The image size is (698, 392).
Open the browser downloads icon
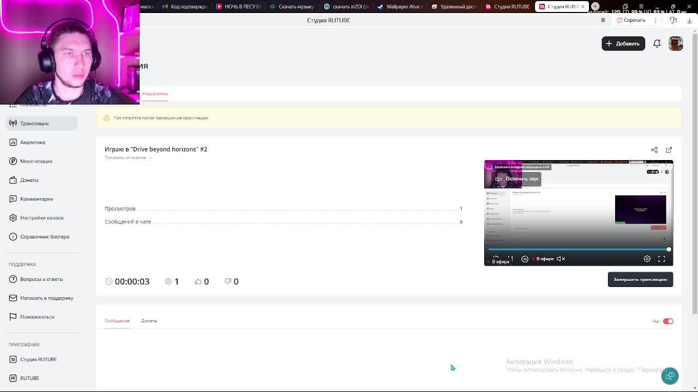[x=689, y=20]
